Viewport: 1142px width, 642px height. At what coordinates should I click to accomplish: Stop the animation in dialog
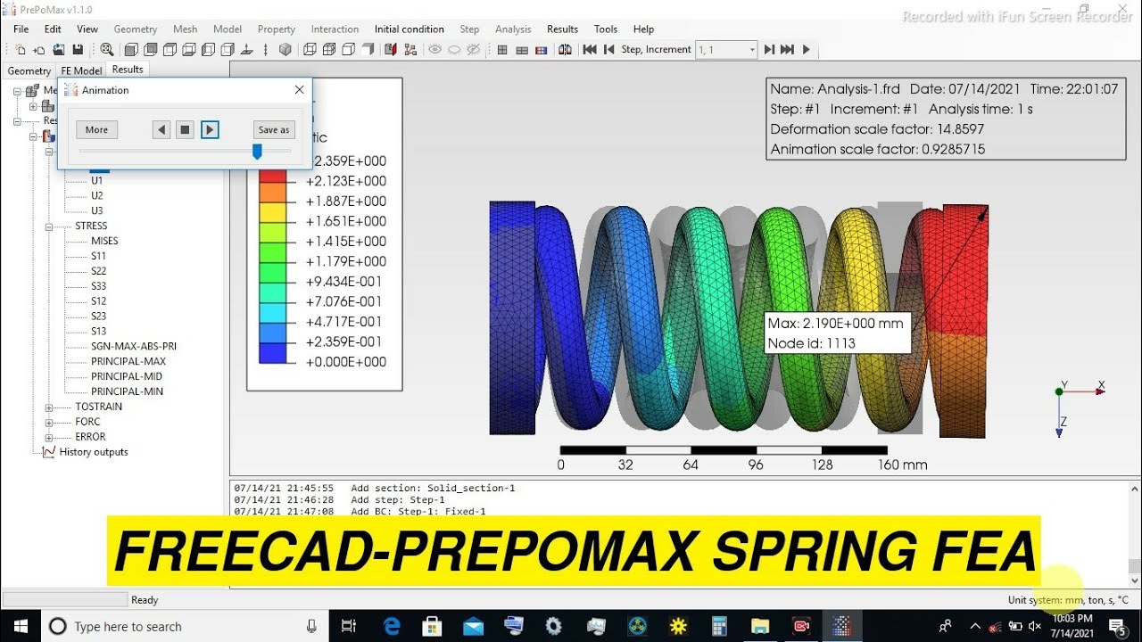coord(186,130)
